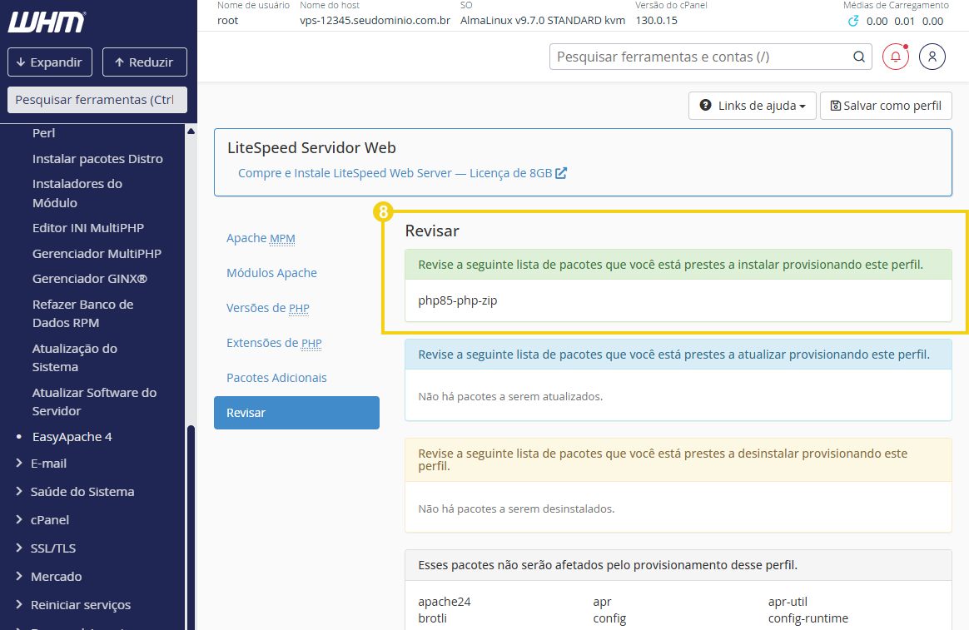Click the WHM logo
969x630 pixels.
(x=47, y=21)
